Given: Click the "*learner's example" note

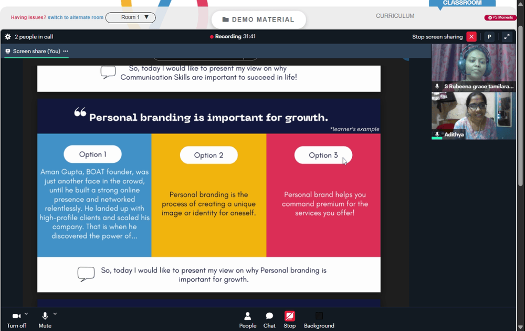Looking at the screenshot, I should coord(354,129).
